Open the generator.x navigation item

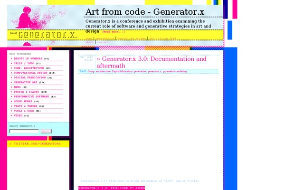[105, 38]
